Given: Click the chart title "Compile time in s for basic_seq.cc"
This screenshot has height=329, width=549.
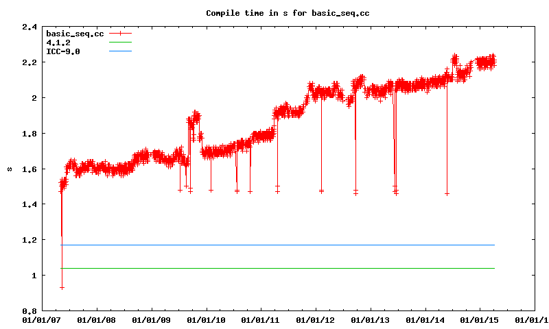Looking at the screenshot, I should point(274,13).
